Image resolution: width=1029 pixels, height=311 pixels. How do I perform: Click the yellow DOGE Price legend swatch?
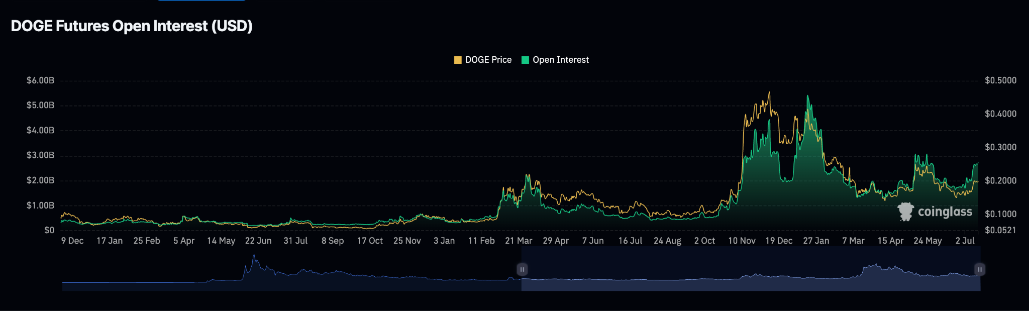458,60
